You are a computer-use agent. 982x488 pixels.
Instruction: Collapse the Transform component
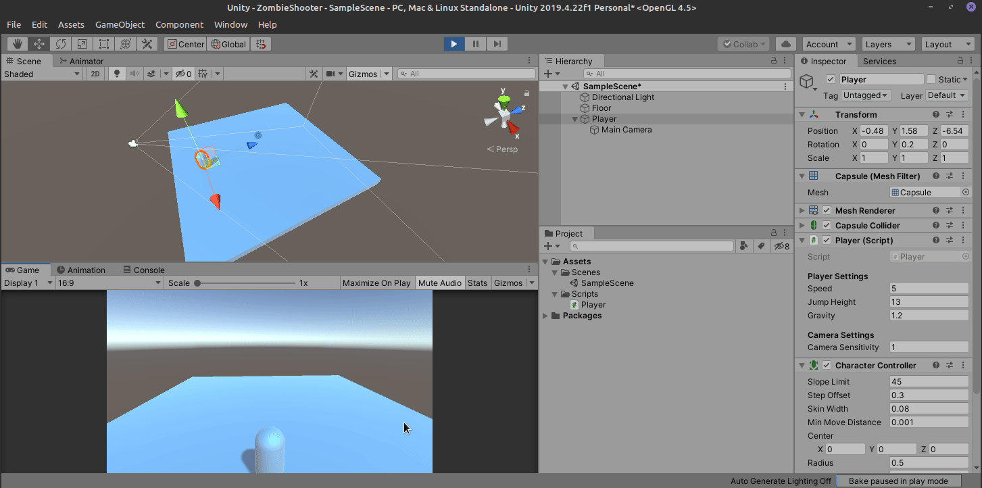802,115
